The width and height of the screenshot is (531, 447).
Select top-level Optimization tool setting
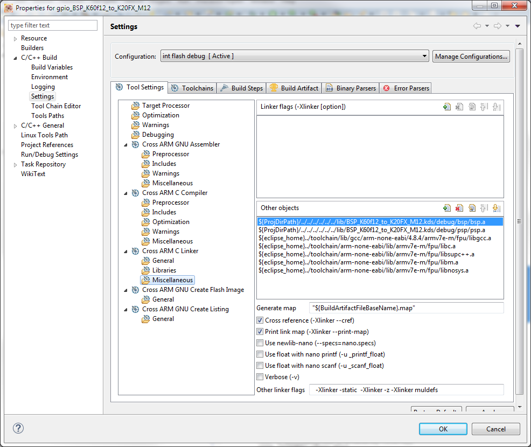pyautogui.click(x=160, y=115)
